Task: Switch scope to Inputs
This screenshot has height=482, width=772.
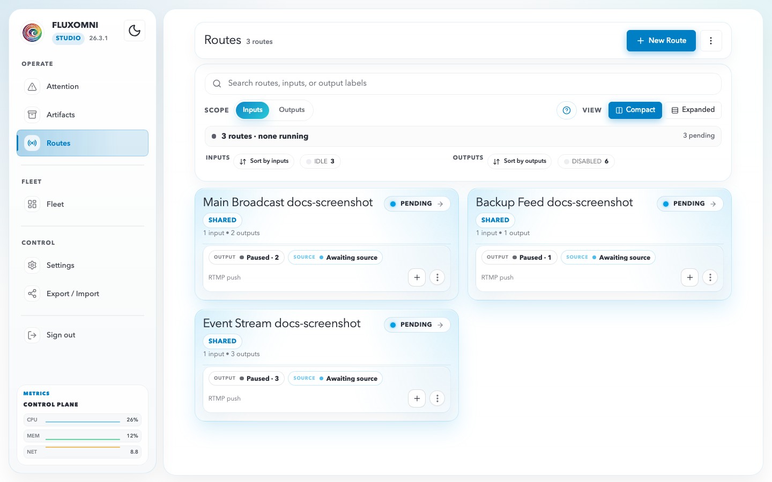Action: pyautogui.click(x=253, y=110)
